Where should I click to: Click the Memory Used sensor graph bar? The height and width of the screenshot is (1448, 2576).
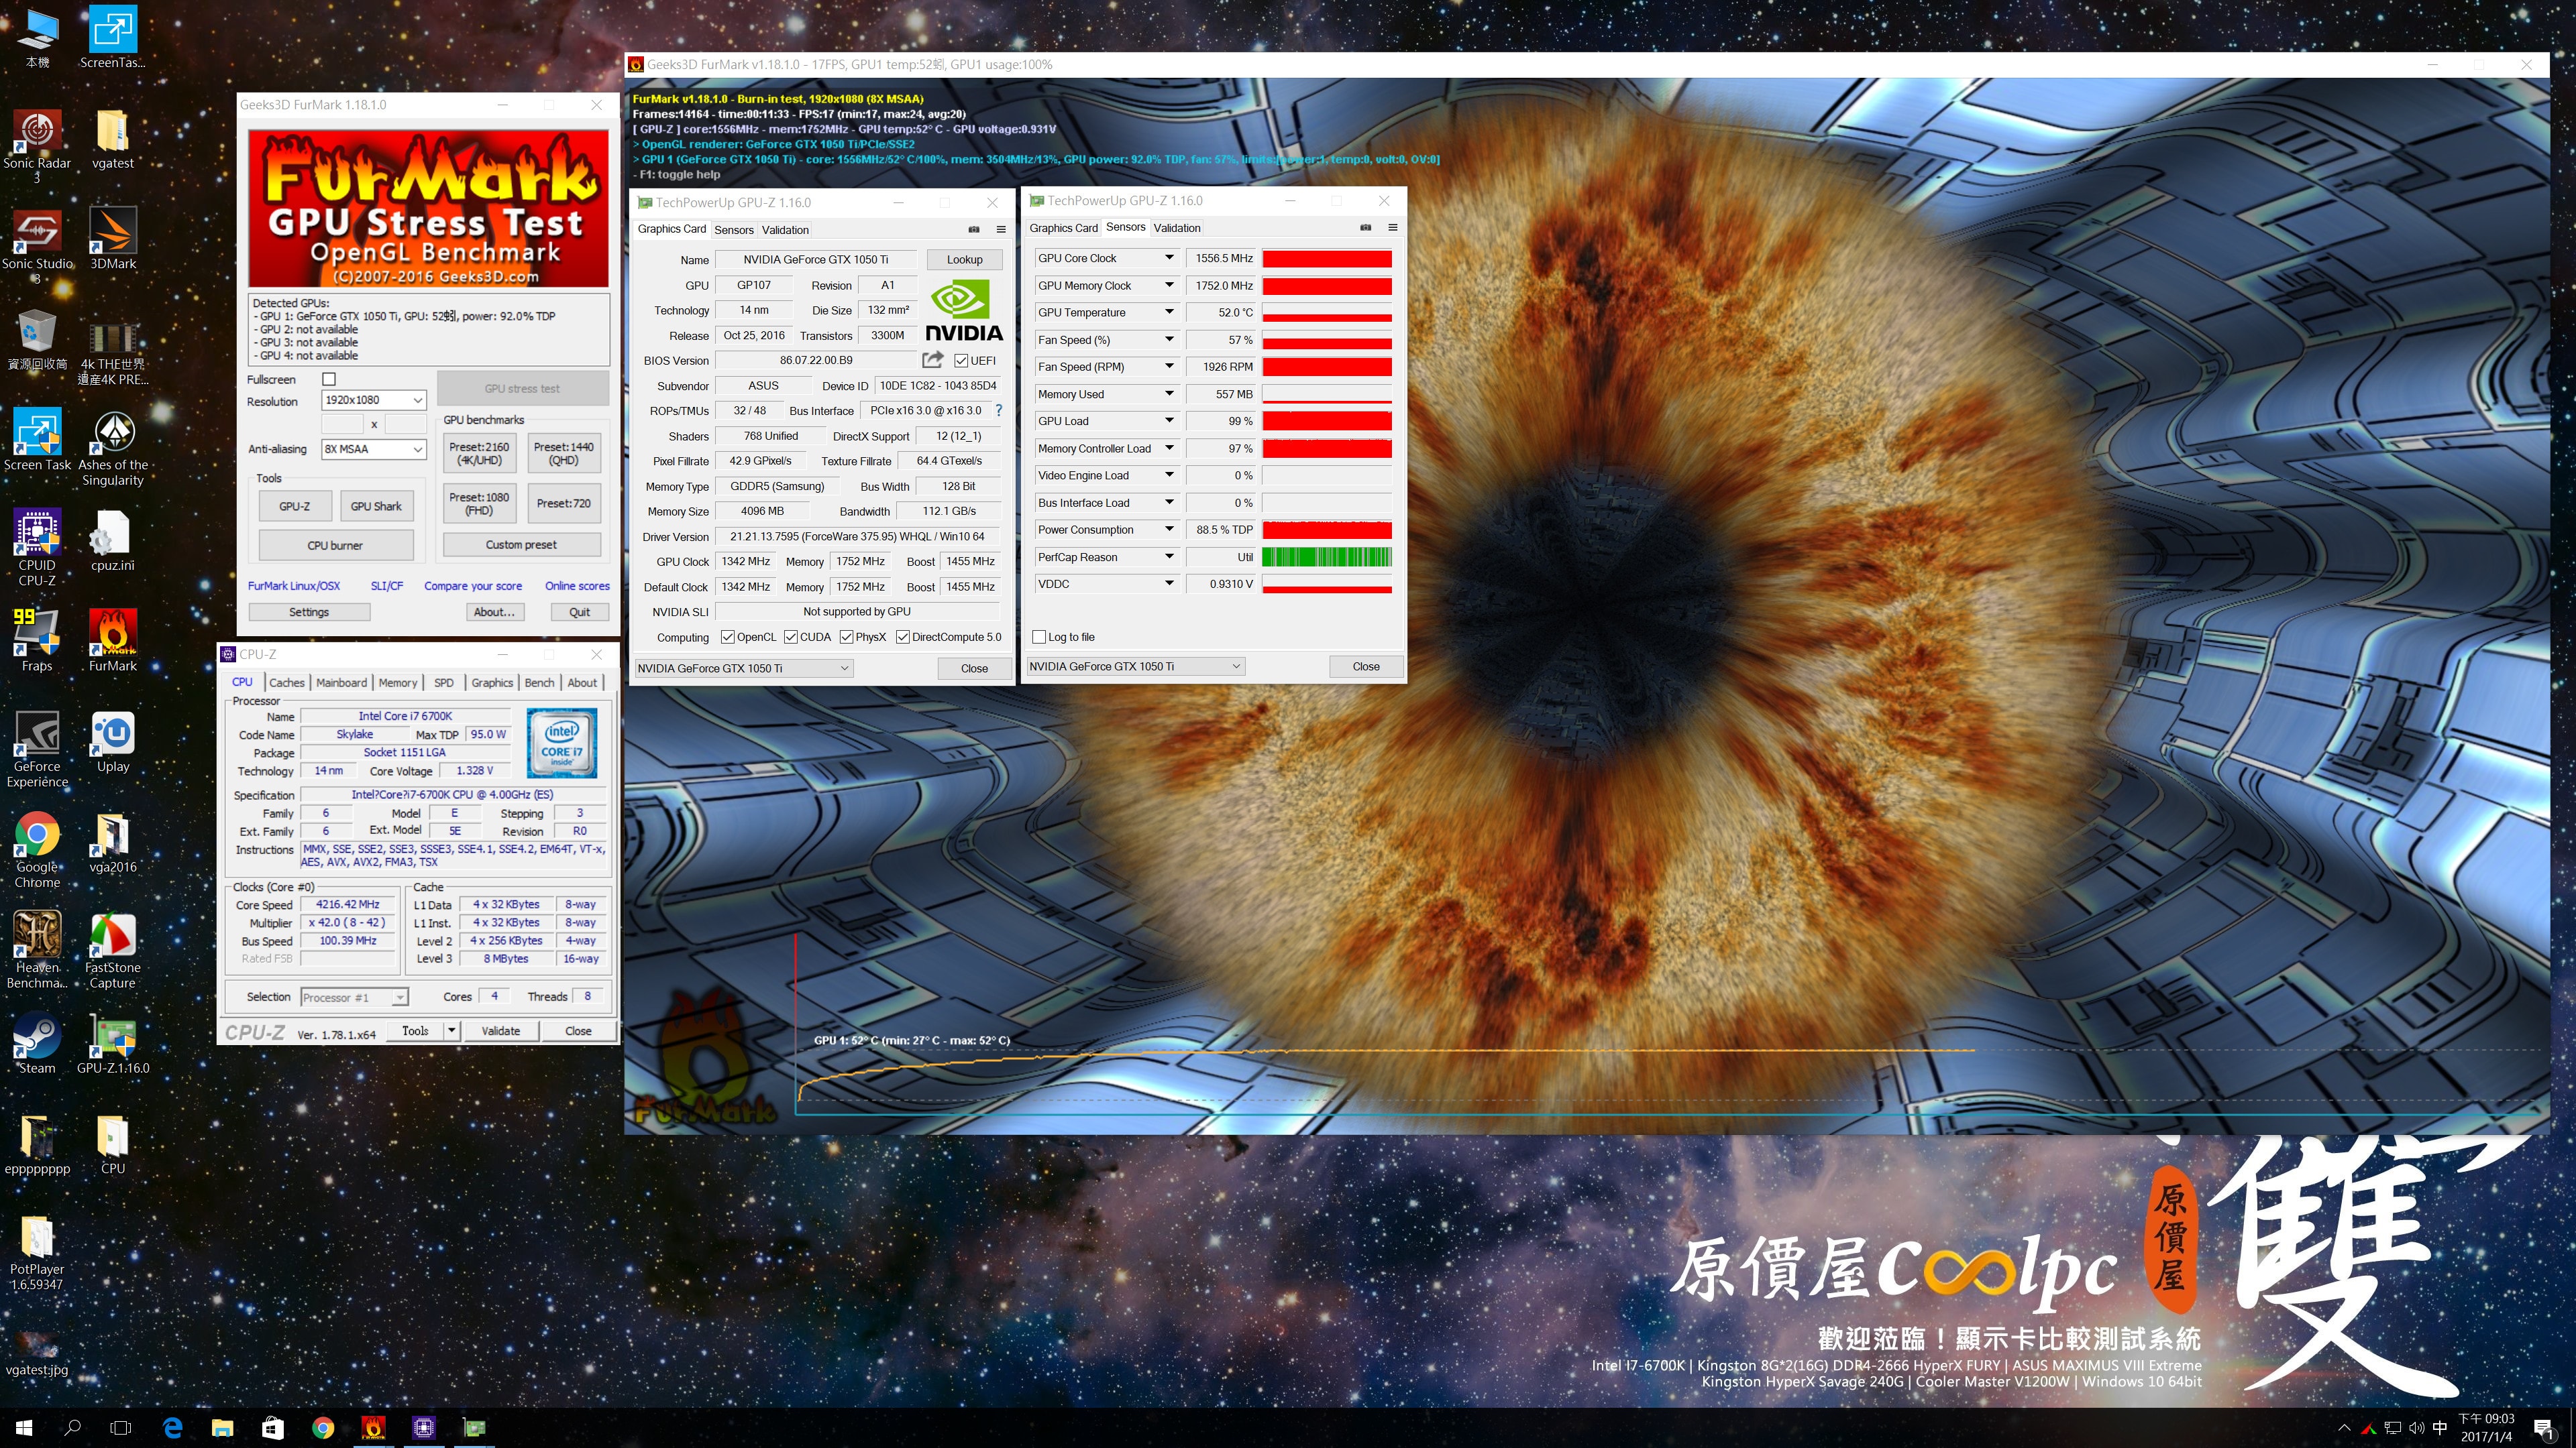tap(1326, 395)
